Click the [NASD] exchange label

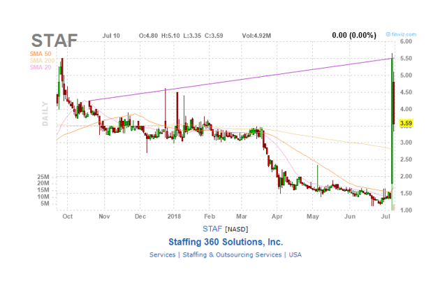tap(237, 229)
